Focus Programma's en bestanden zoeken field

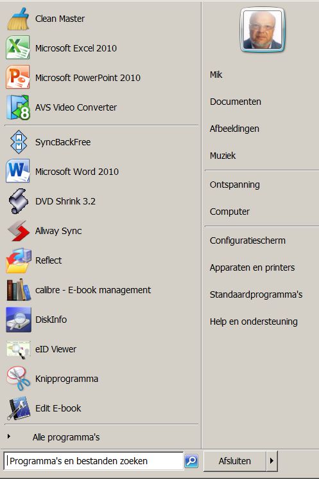tap(93, 460)
